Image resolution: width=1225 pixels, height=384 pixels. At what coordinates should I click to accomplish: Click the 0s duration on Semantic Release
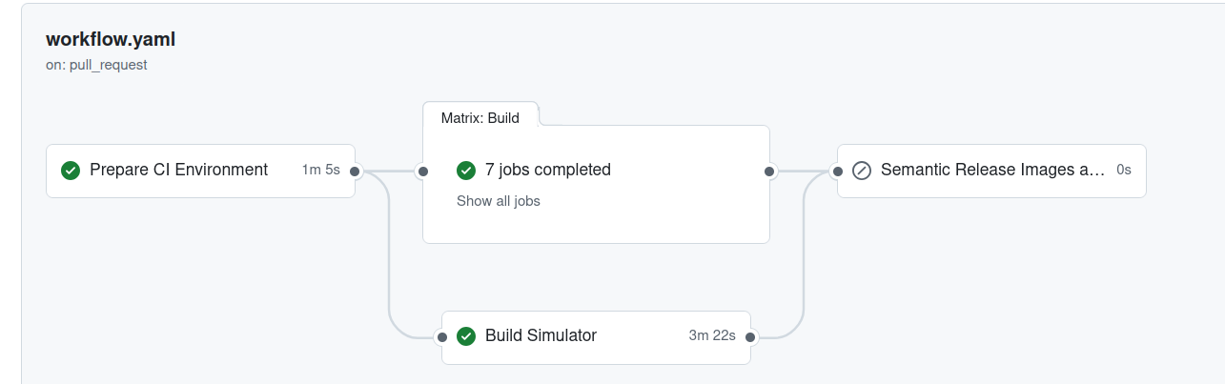tap(1124, 171)
